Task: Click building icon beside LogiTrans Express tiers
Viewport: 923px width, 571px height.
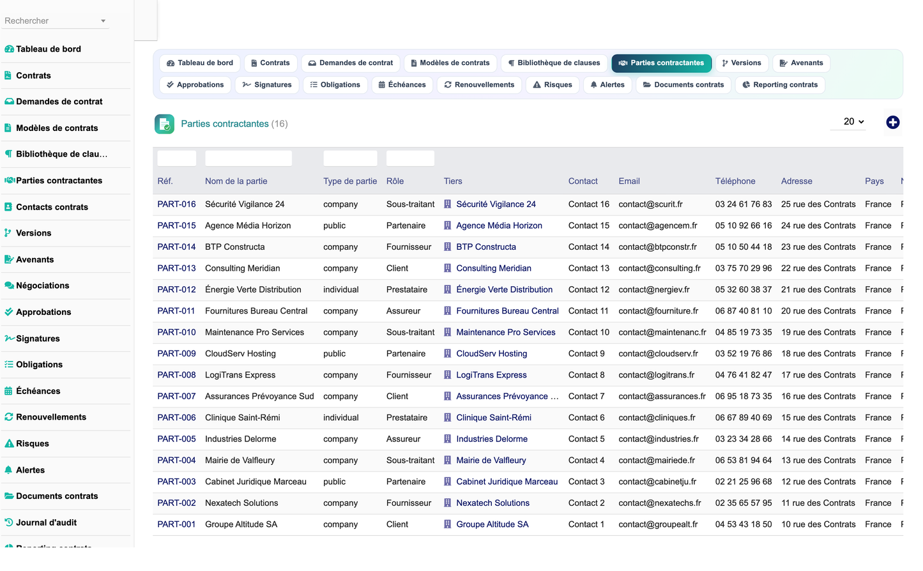Action: tap(448, 375)
